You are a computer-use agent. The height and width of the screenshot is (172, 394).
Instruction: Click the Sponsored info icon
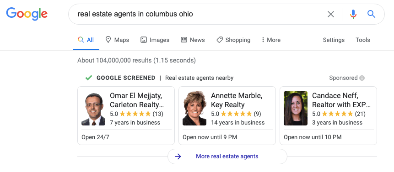[x=362, y=78]
